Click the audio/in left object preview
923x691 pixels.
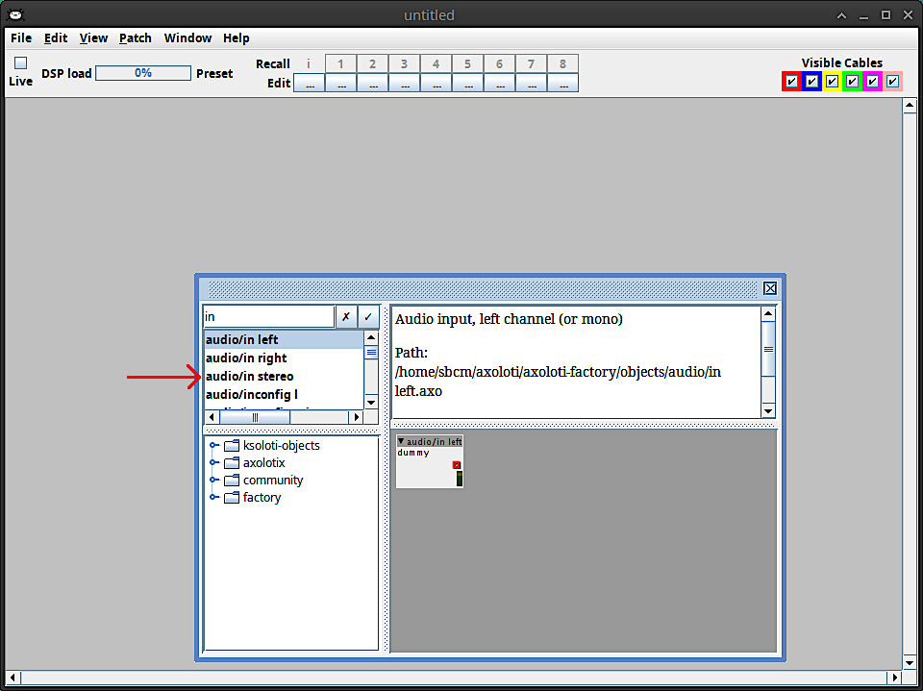(430, 462)
